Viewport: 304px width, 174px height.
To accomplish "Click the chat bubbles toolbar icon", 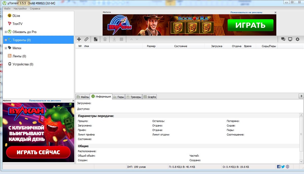I will [x=283, y=39].
